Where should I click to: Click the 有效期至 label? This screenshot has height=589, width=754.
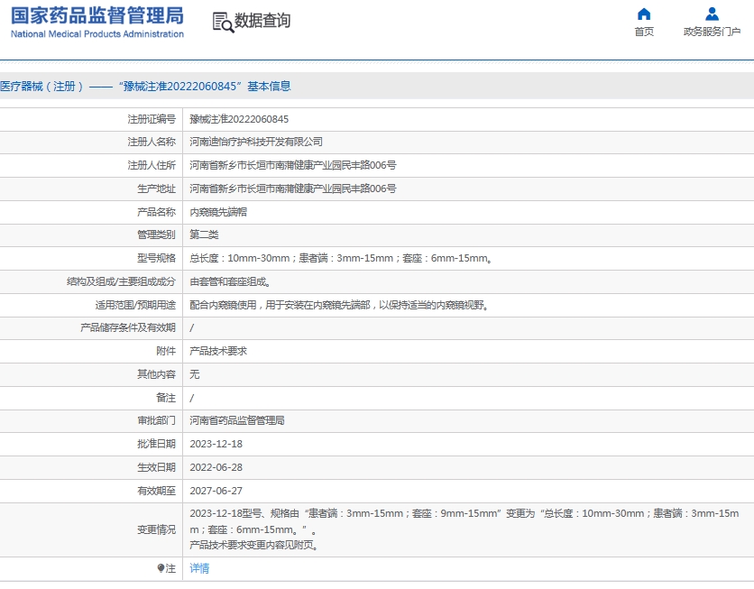click(156, 492)
